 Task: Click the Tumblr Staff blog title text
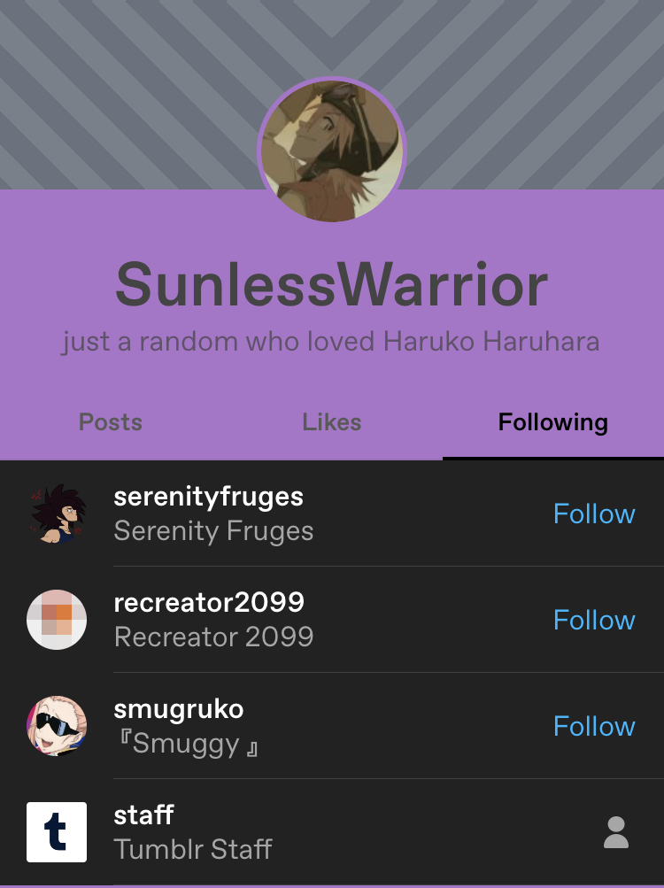(193, 849)
